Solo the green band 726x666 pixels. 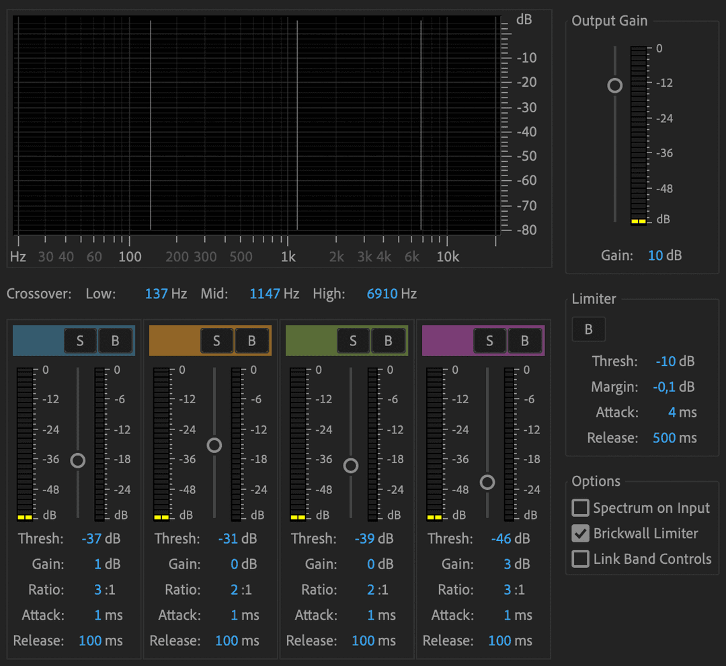[x=354, y=341]
